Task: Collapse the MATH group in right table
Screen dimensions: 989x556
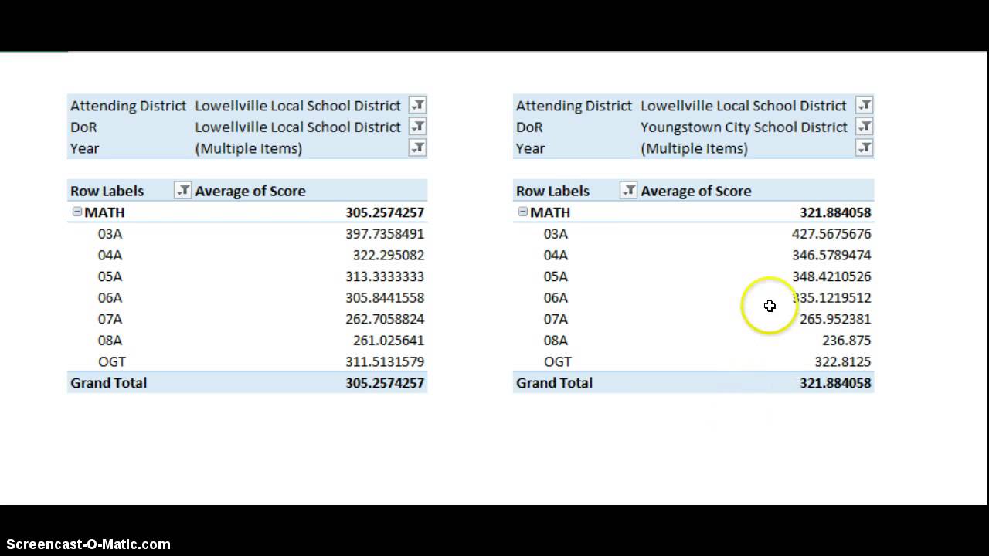Action: (522, 212)
